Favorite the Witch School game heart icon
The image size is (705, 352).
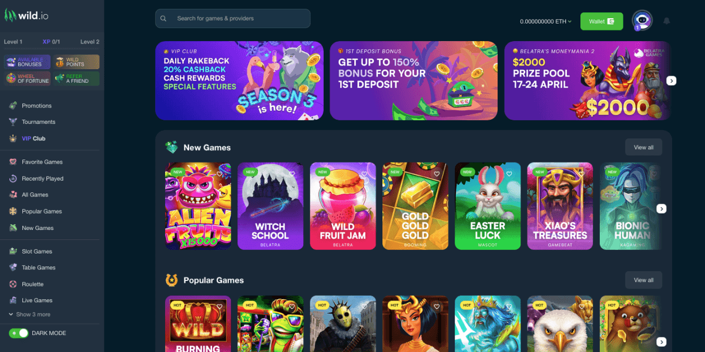(x=292, y=174)
